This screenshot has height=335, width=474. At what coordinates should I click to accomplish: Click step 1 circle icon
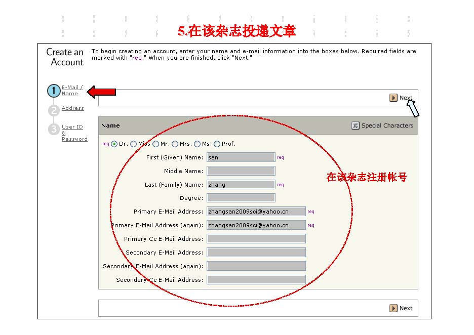click(x=54, y=91)
